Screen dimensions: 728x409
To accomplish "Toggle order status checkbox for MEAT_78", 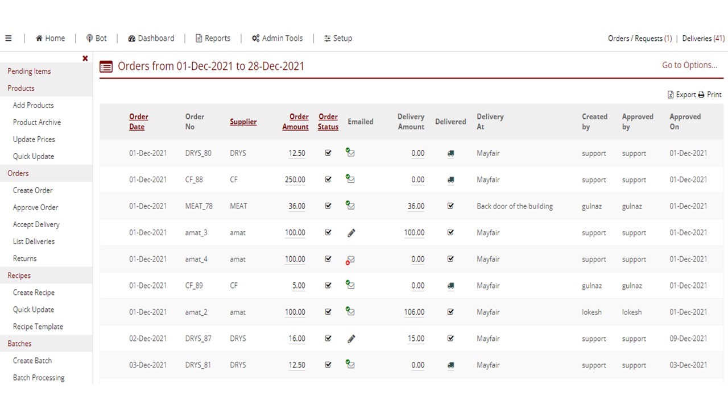I will [328, 206].
